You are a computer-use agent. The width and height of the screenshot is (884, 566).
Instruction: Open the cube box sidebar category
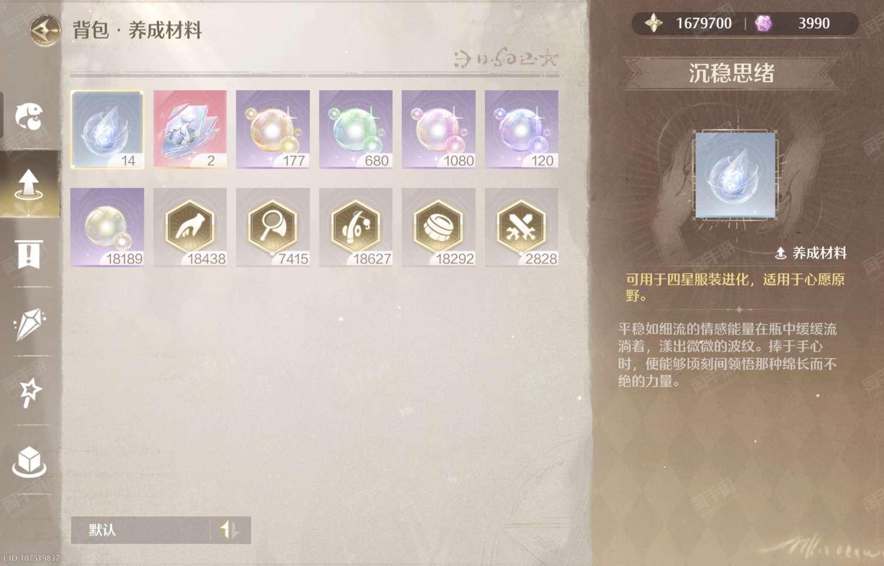click(x=29, y=462)
